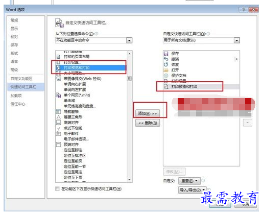Click info icon next to 重置 button
The height and width of the screenshot is (214, 263).
[x=203, y=180]
